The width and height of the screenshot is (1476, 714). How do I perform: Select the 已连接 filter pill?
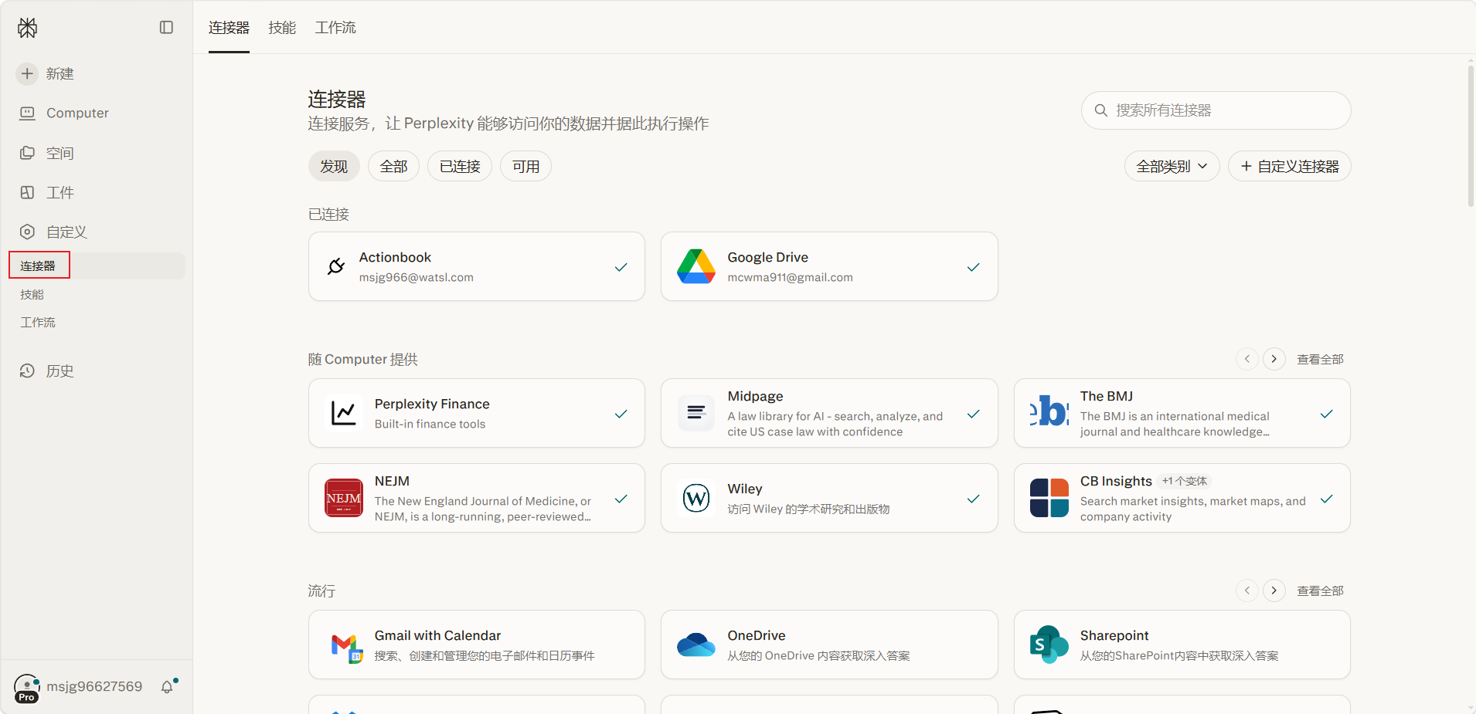[x=460, y=166]
